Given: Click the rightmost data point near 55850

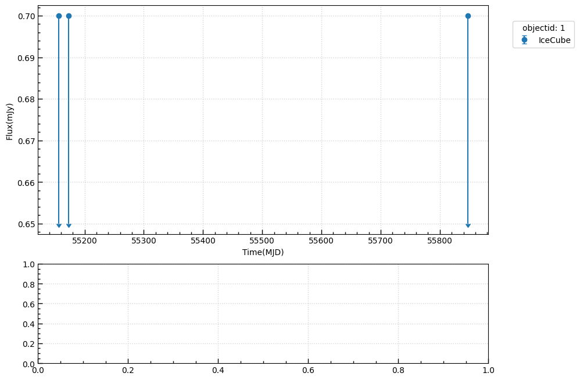Looking at the screenshot, I should (468, 15).
